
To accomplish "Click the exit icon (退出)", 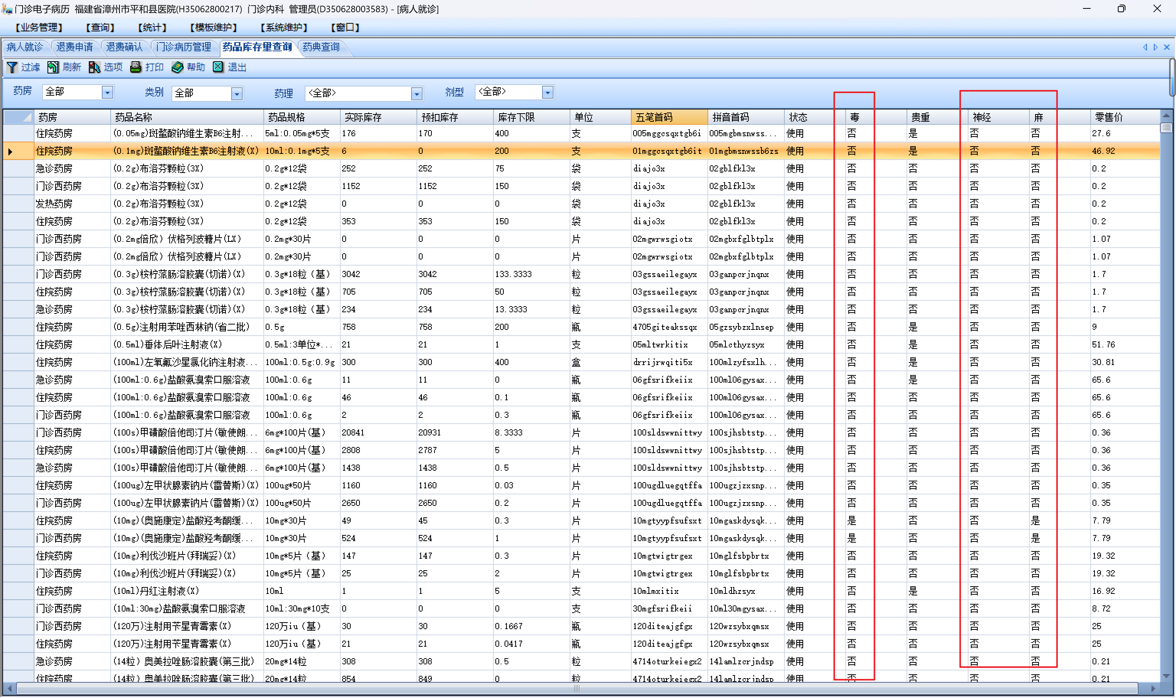I will 218,67.
